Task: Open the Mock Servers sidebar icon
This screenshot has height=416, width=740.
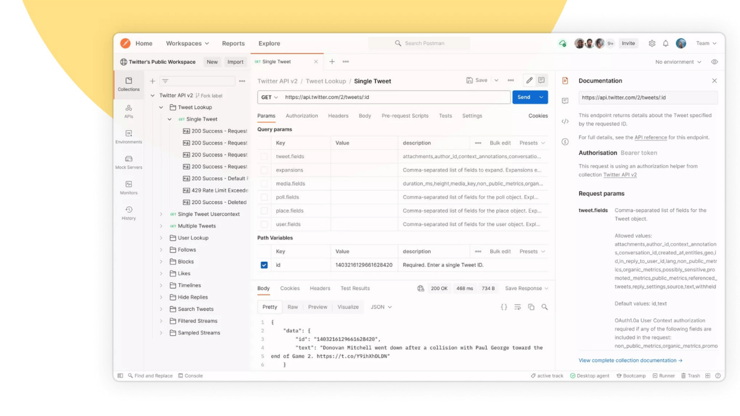Action: point(128,162)
